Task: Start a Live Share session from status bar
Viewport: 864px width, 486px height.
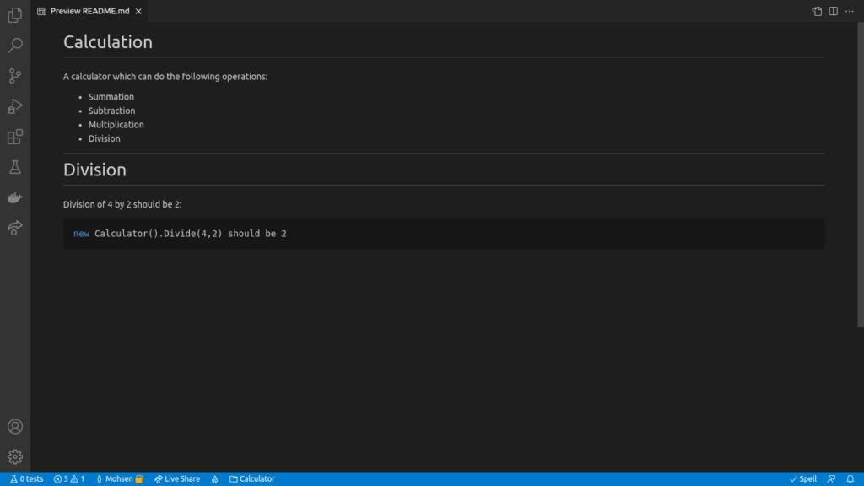Action: pos(176,478)
